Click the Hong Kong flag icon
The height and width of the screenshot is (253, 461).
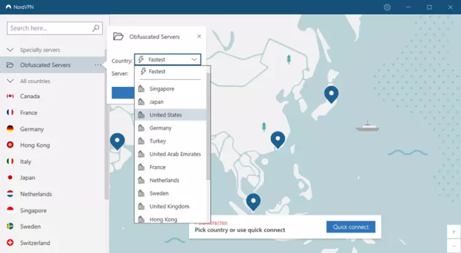pos(10,145)
